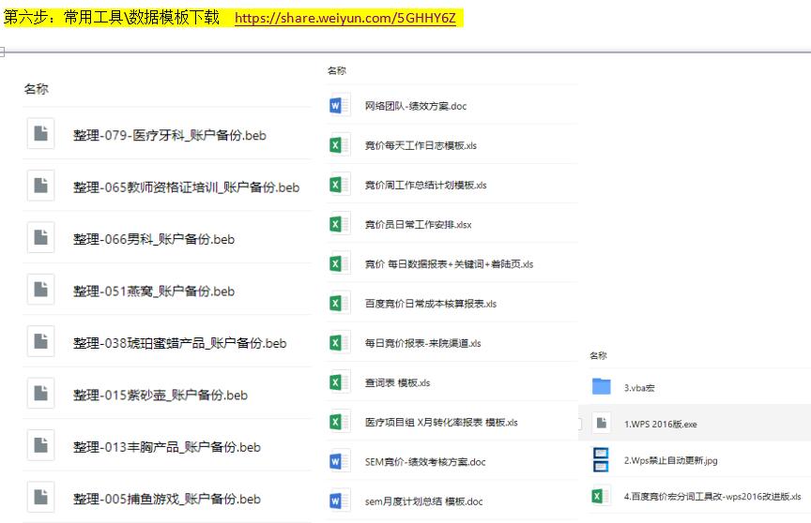The height and width of the screenshot is (523, 811).
Task: Open file name 竞价每天工作日志模板.xls
Action: click(x=421, y=145)
